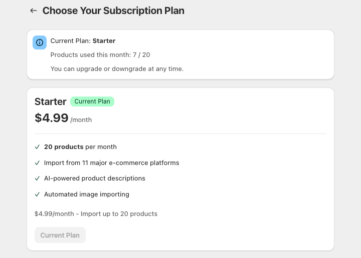This screenshot has width=361, height=258.
Task: Click the $4.99 price text
Action: pos(52,118)
